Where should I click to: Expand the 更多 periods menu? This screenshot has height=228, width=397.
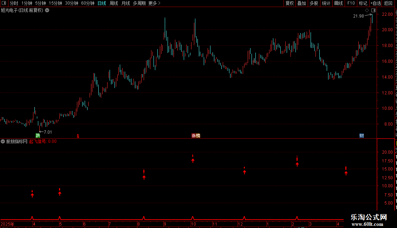point(154,3)
